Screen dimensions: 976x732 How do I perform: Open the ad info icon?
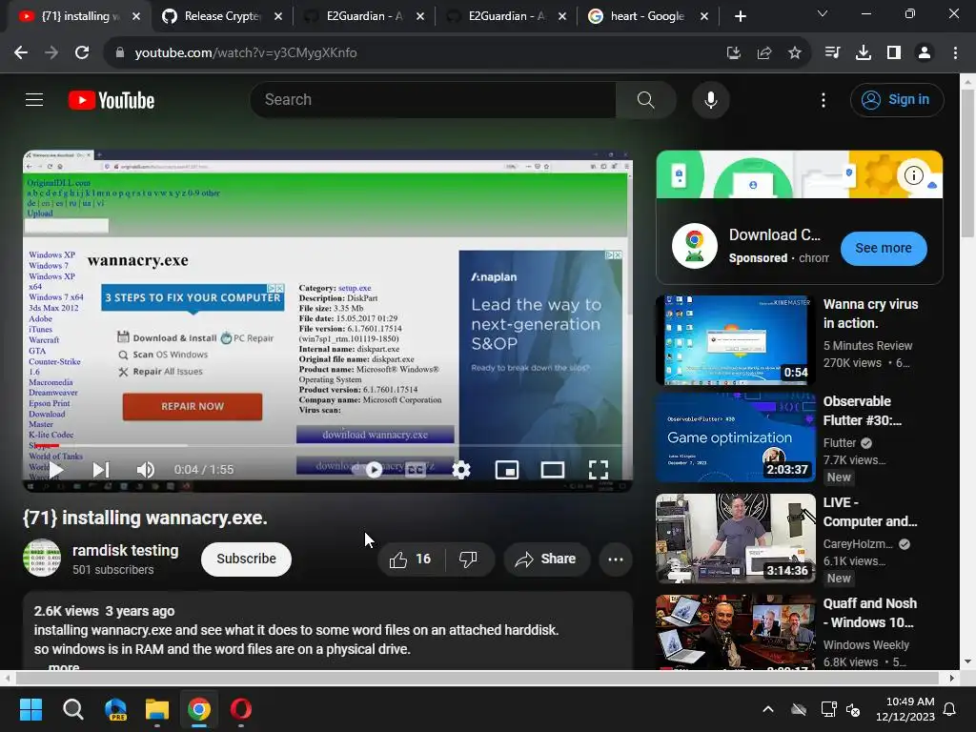click(x=913, y=175)
